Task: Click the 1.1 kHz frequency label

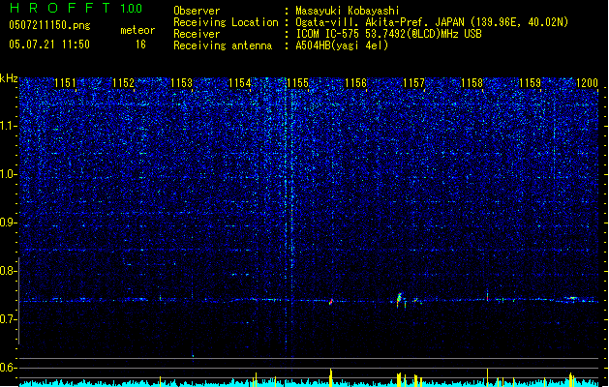Action: click(9, 126)
